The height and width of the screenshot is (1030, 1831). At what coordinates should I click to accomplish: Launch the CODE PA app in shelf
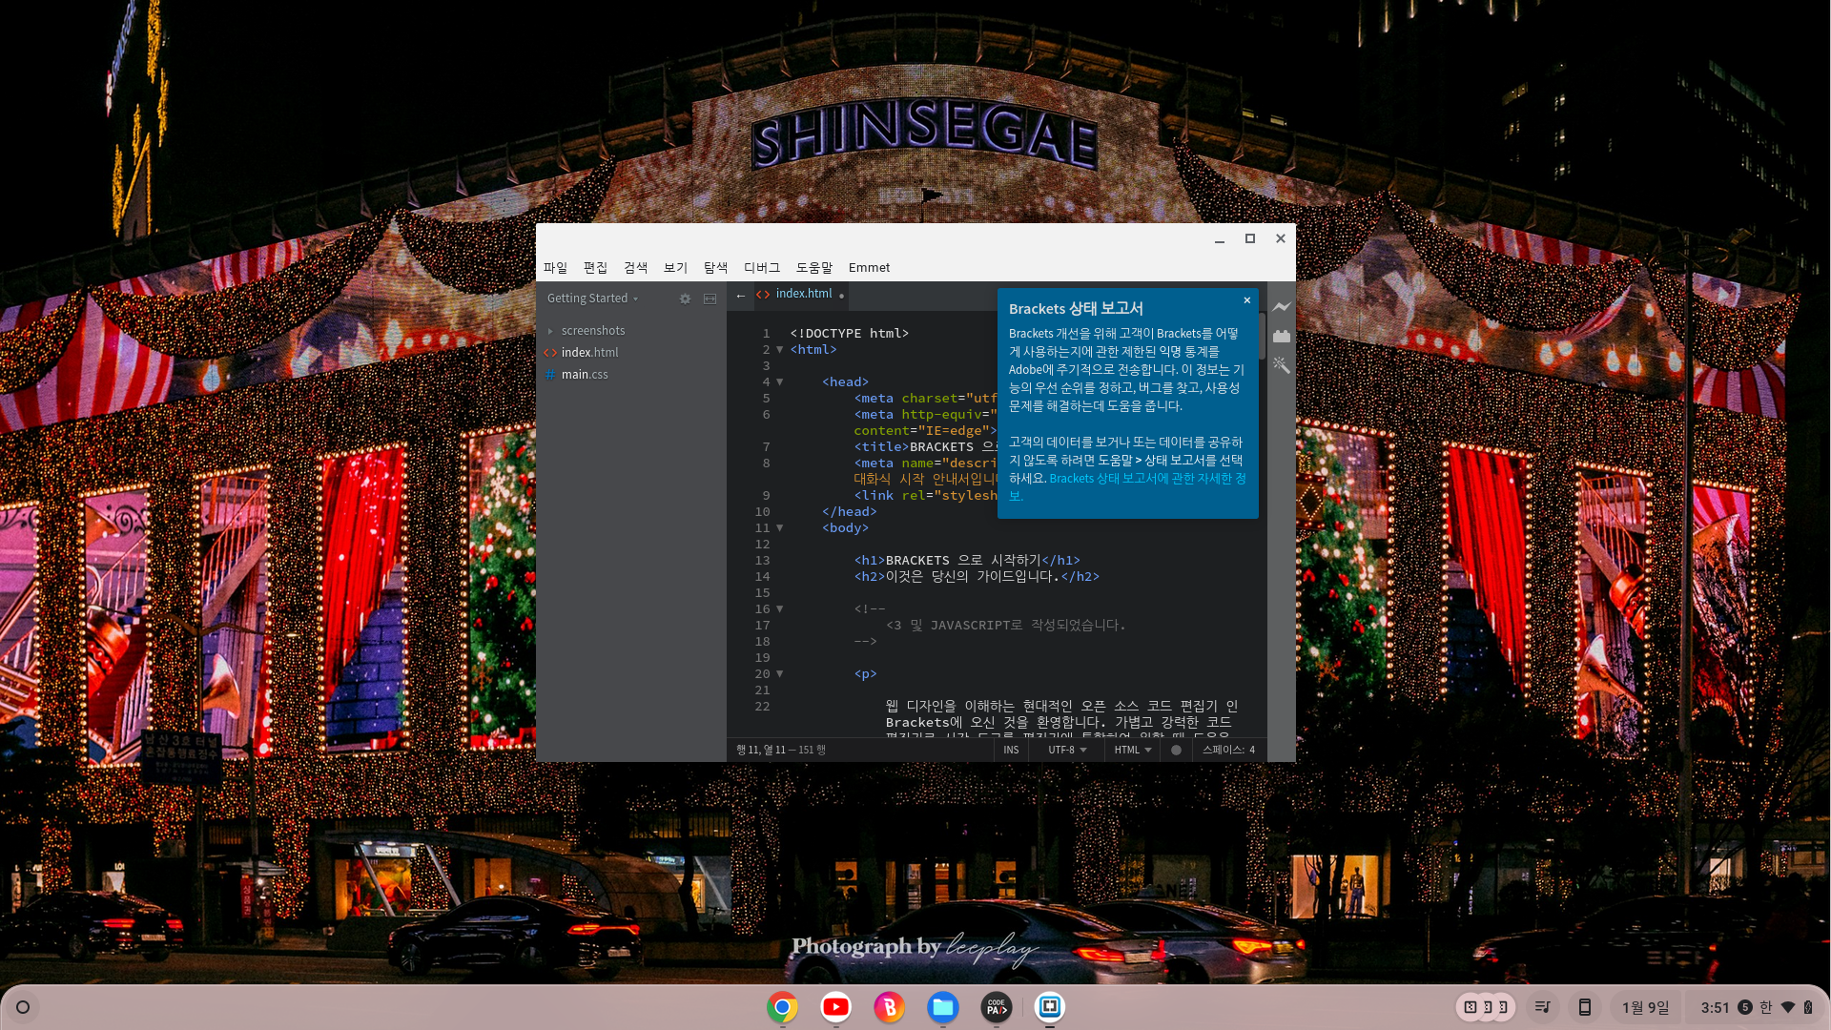pos(996,1007)
